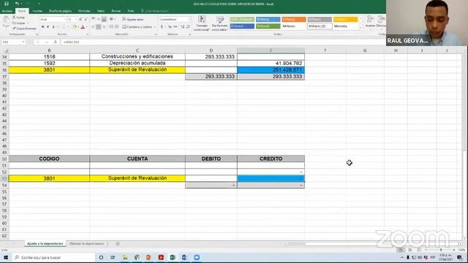Toggle underline (S) formatting
The image size is (468, 263).
pyautogui.click(x=53, y=27)
